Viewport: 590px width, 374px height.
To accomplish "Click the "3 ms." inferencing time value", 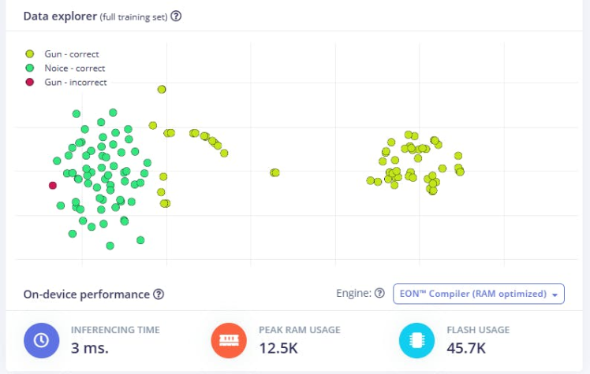I will pos(89,347).
